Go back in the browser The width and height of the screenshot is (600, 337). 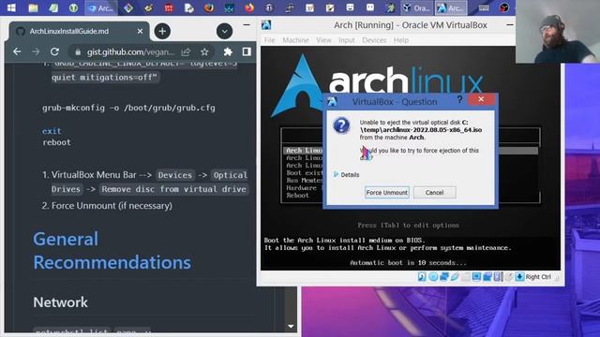[17, 51]
